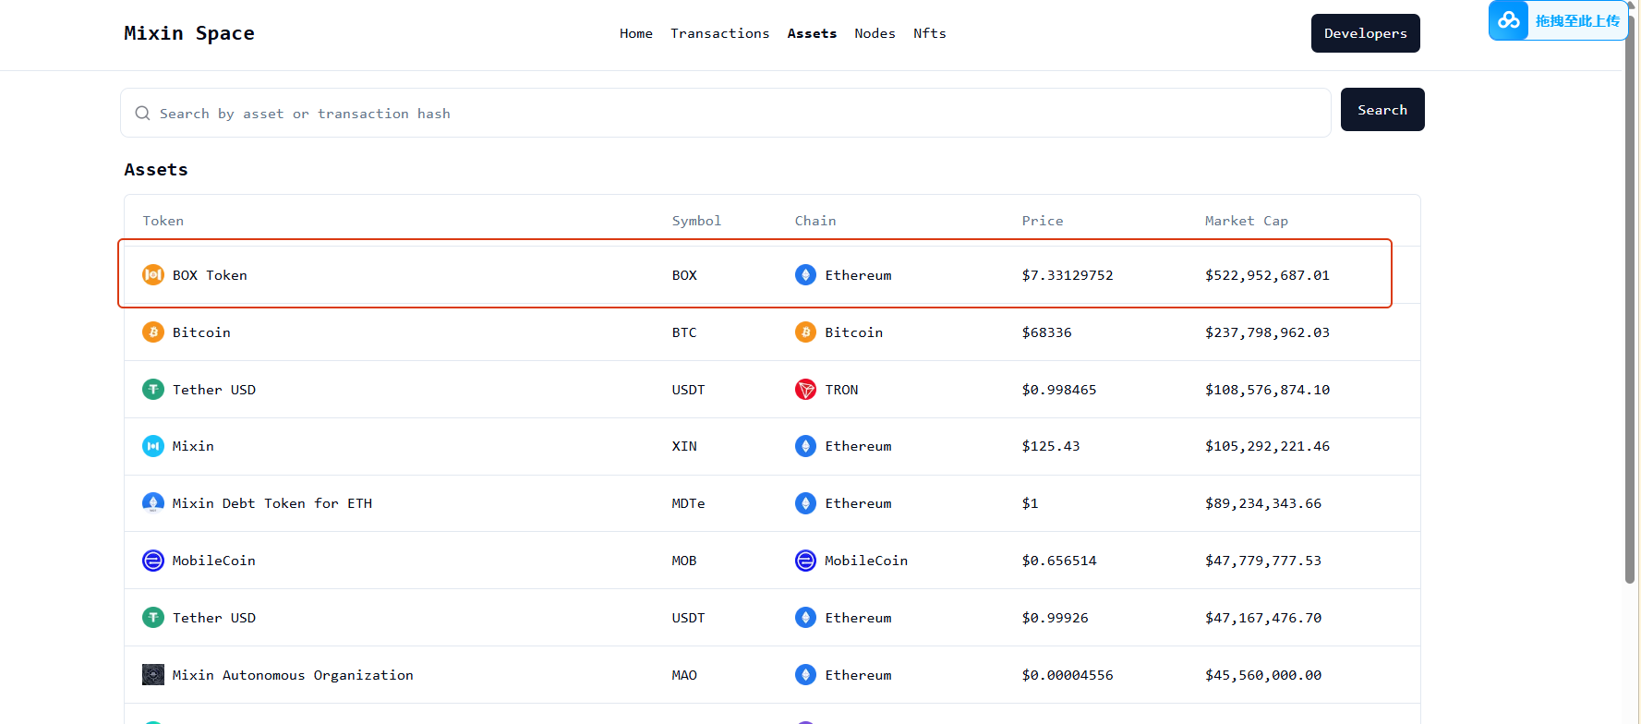Click the Mixin XIN token icon

pyautogui.click(x=153, y=446)
